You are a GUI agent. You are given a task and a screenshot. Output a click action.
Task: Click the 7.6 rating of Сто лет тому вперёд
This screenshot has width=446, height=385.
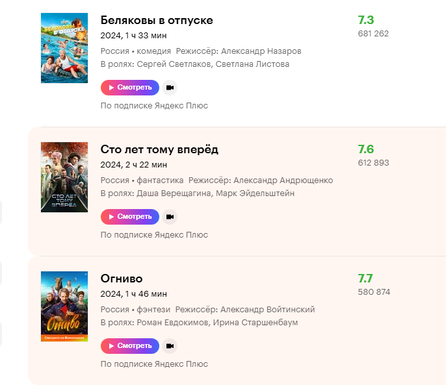point(365,149)
